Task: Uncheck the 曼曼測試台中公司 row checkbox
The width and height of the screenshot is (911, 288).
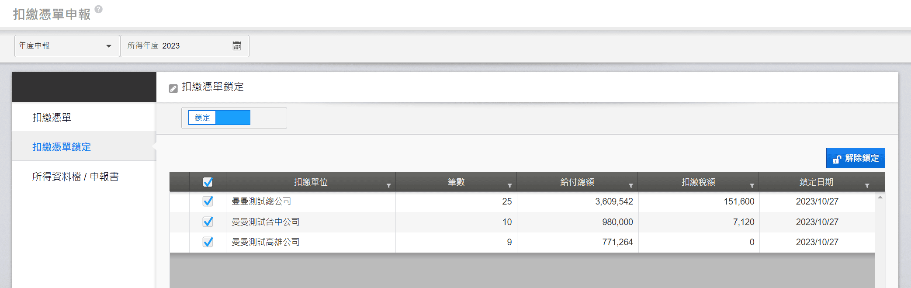Action: click(x=208, y=222)
